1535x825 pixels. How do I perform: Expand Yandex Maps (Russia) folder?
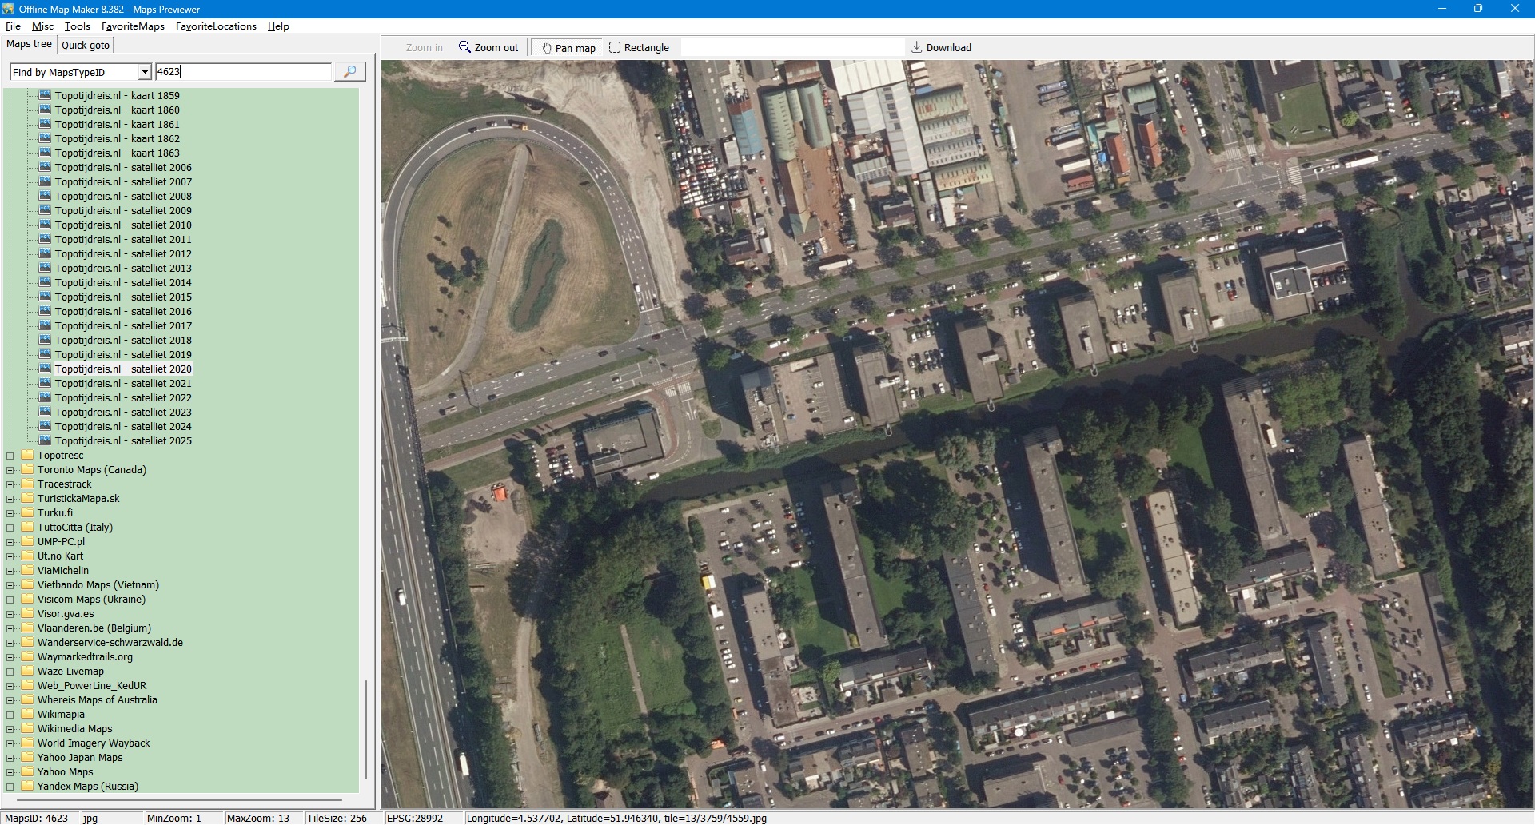coord(10,787)
